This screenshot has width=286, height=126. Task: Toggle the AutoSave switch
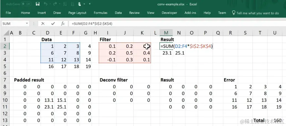(x=26, y=4)
